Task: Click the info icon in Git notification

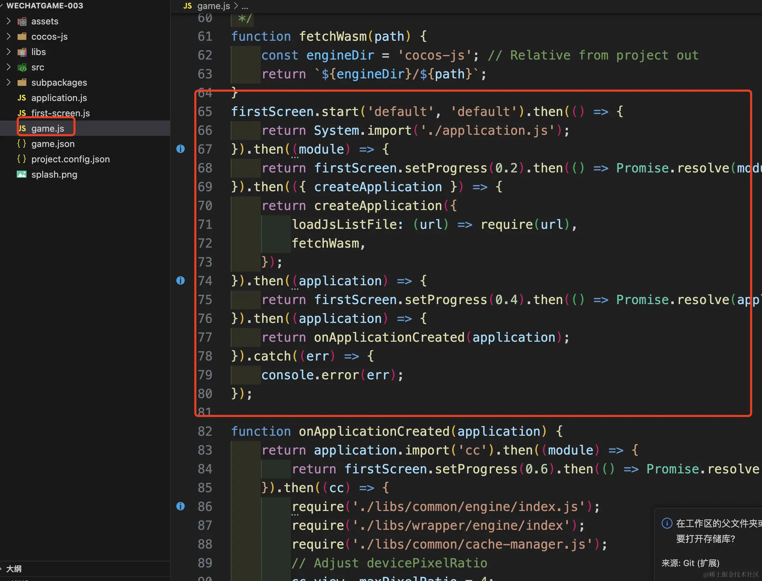Action: 666,523
